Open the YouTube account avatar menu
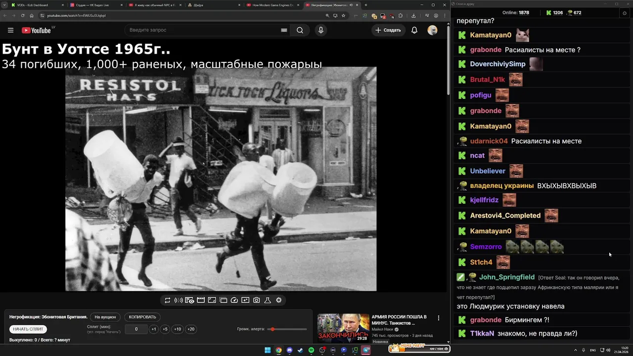The width and height of the screenshot is (633, 356). [x=432, y=30]
